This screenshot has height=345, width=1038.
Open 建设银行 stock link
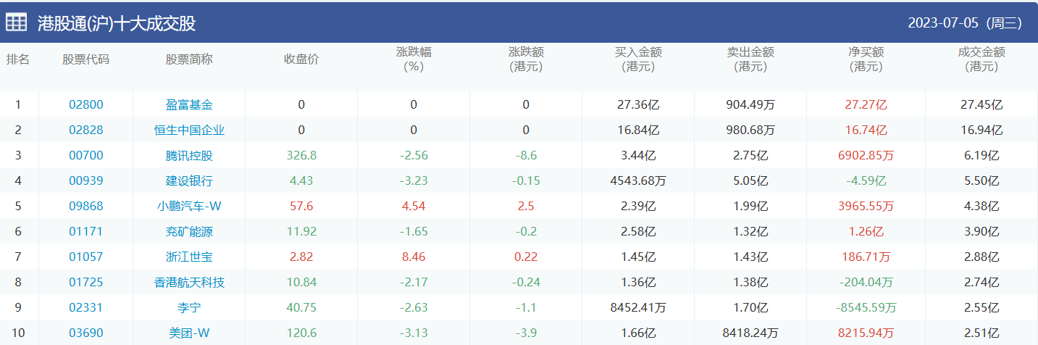[189, 181]
